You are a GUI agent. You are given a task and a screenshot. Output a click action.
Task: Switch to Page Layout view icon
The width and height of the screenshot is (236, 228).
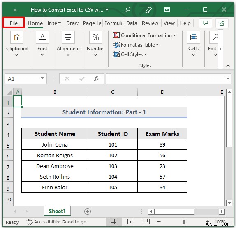[x=130, y=222]
